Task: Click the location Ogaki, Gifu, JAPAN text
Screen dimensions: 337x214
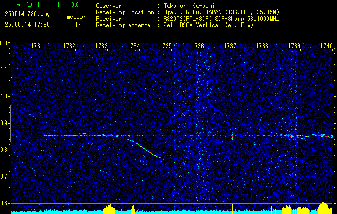Action: tap(221, 12)
